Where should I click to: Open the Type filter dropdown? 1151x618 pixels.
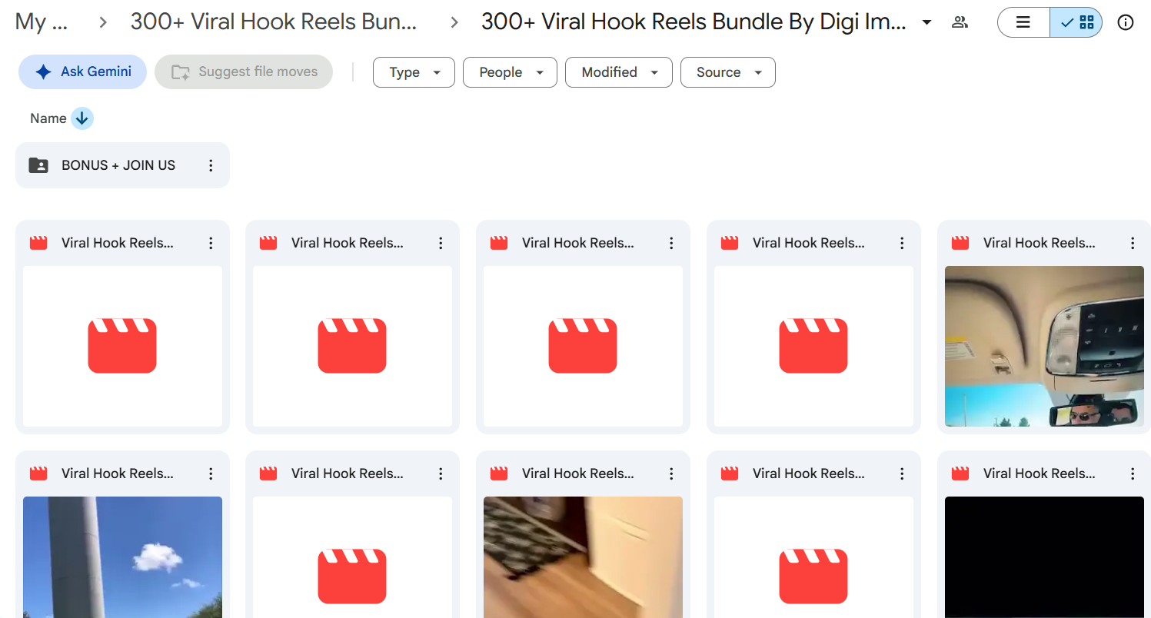pyautogui.click(x=414, y=72)
